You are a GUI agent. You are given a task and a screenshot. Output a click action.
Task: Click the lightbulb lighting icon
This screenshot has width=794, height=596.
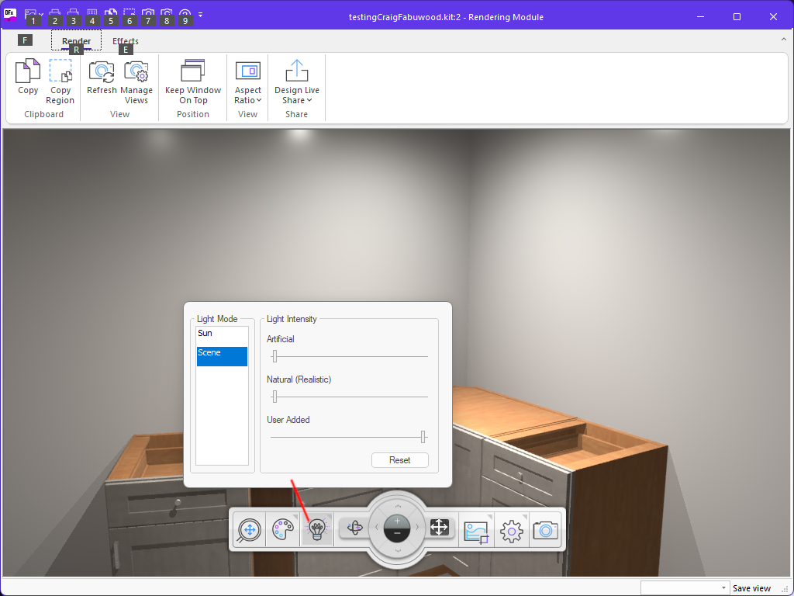point(316,530)
